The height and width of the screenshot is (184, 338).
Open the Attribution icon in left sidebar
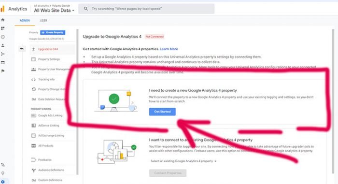[x=3, y=165]
